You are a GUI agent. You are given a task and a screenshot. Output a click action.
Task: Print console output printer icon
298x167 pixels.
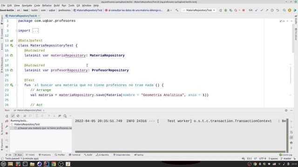(291, 142)
